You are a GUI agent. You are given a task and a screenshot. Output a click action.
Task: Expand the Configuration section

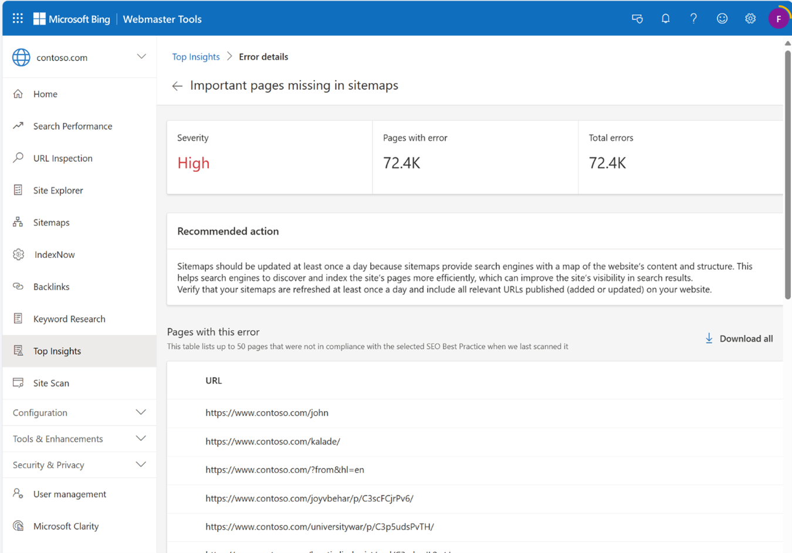pyautogui.click(x=141, y=412)
